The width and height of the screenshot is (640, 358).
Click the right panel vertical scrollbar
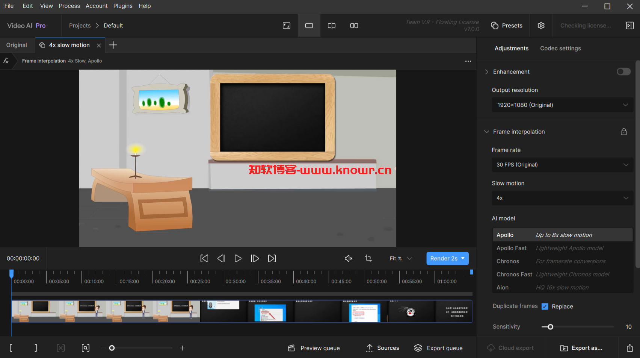637,164
